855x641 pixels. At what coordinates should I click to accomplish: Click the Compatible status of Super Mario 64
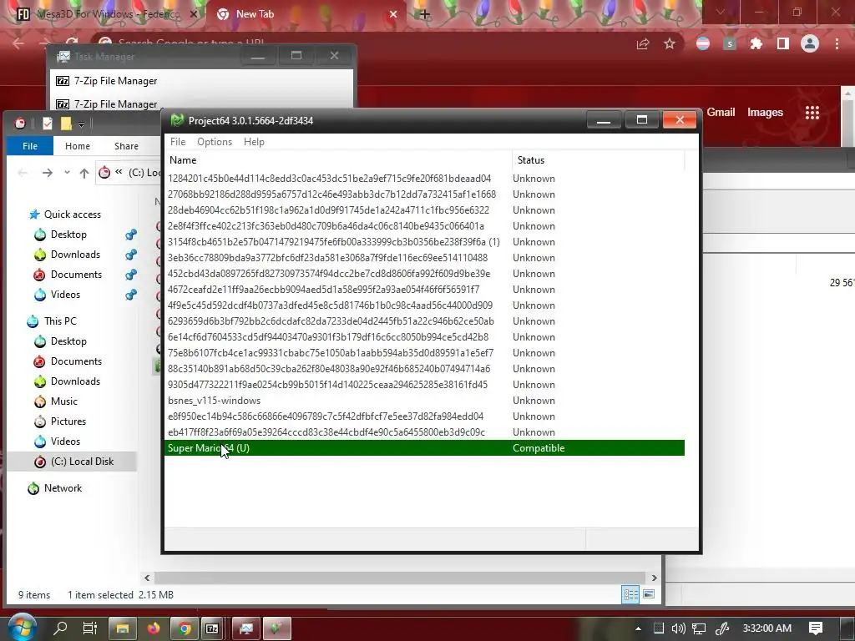(539, 448)
